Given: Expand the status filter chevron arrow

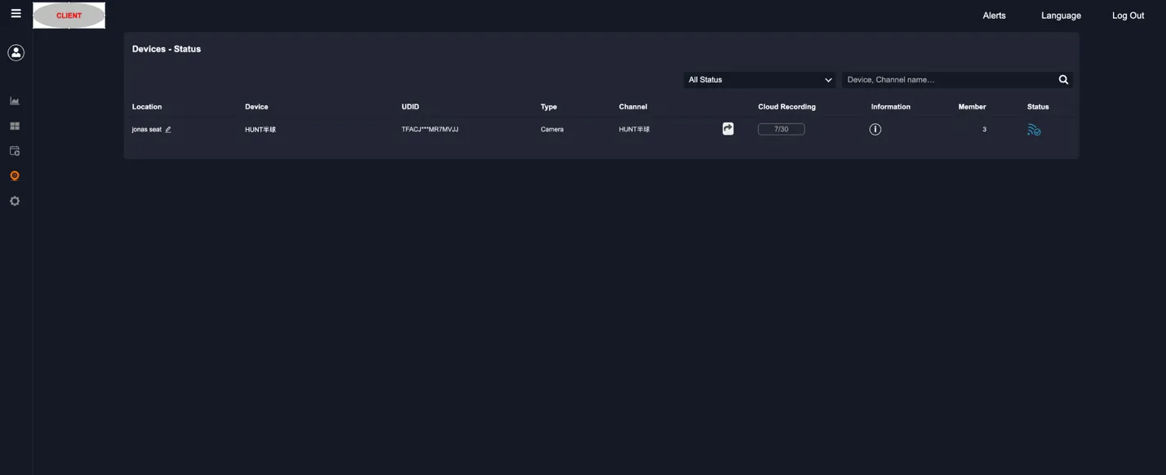Looking at the screenshot, I should point(828,78).
